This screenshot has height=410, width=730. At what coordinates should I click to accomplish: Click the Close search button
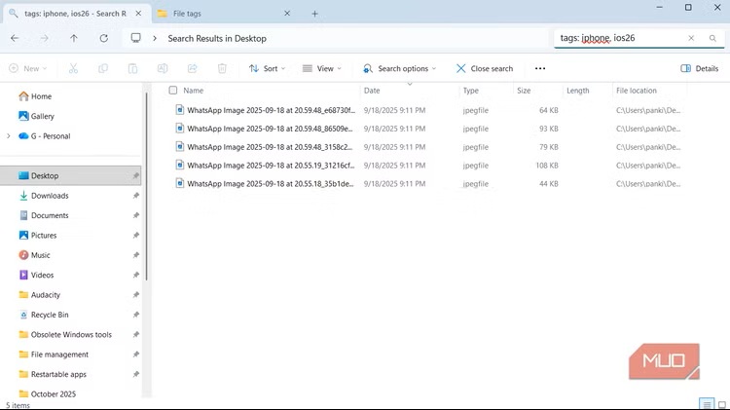tap(485, 68)
